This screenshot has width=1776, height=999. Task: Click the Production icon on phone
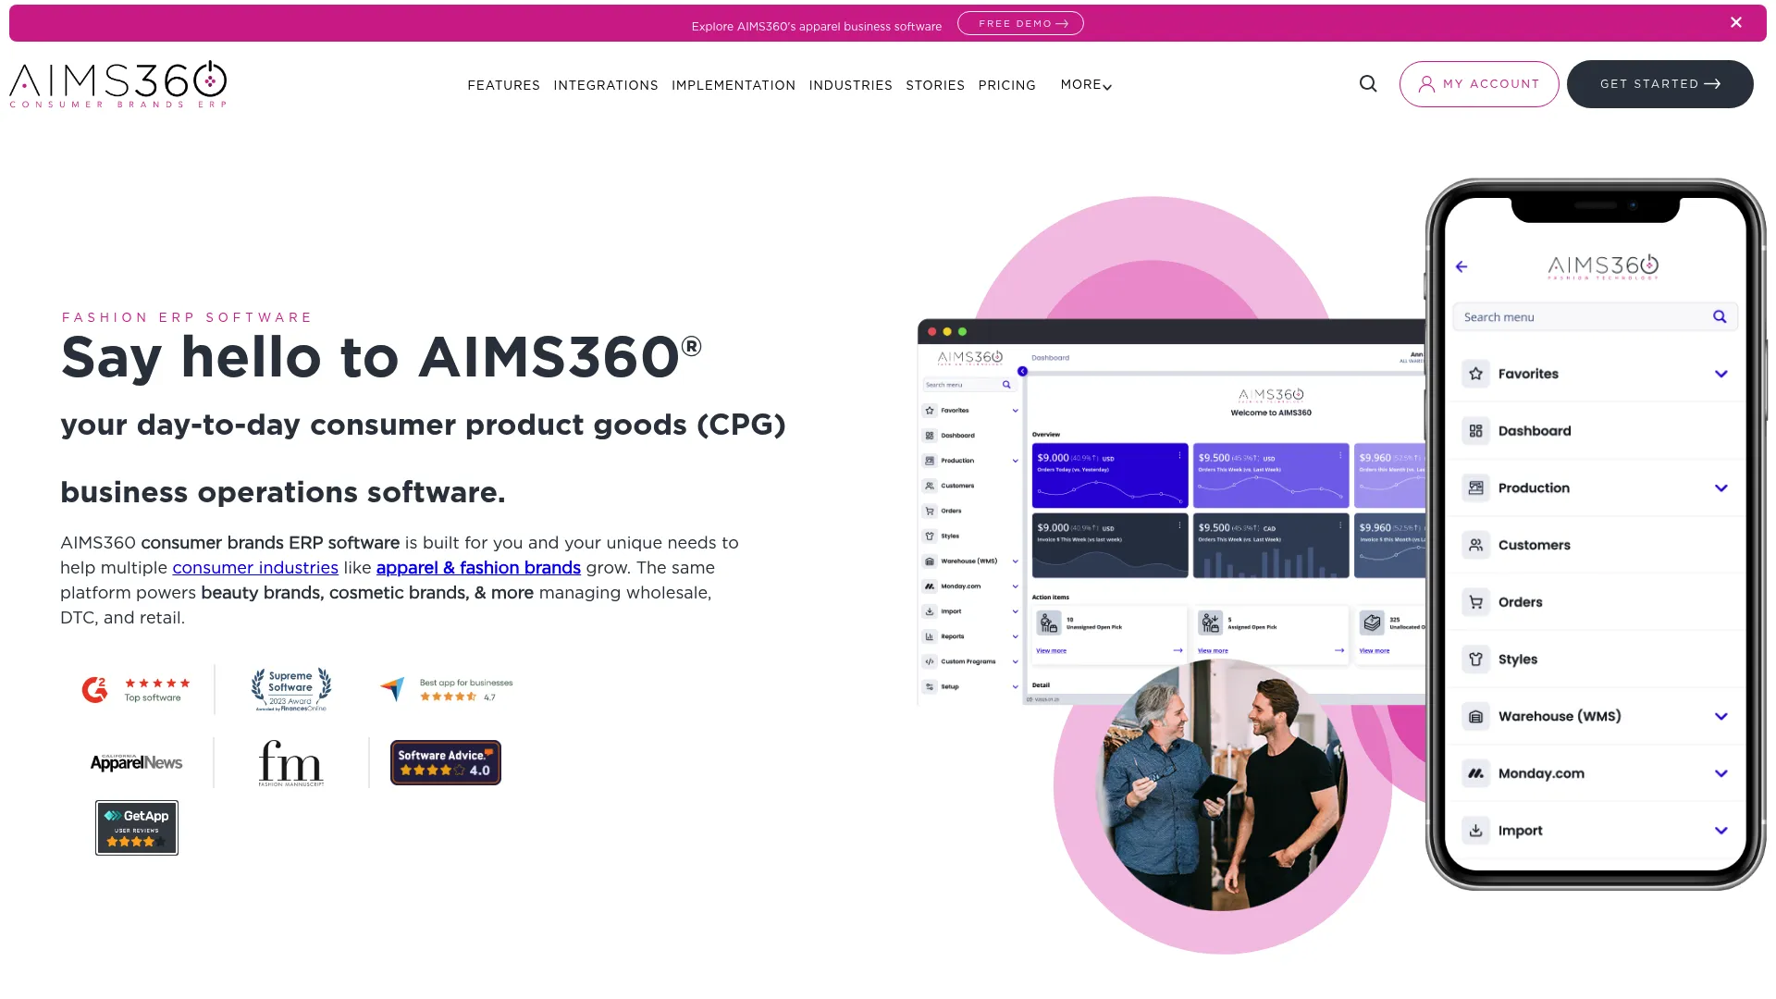pos(1476,488)
